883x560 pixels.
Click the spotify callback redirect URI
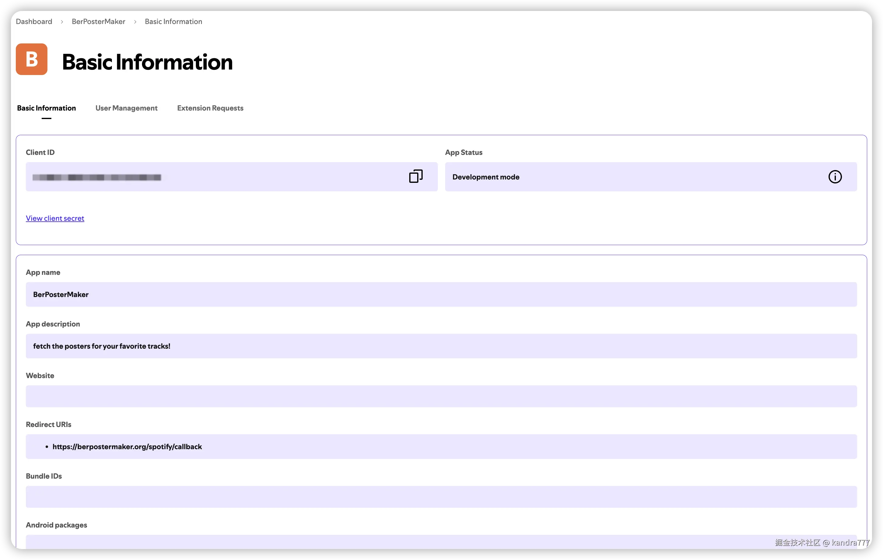pyautogui.click(x=127, y=446)
